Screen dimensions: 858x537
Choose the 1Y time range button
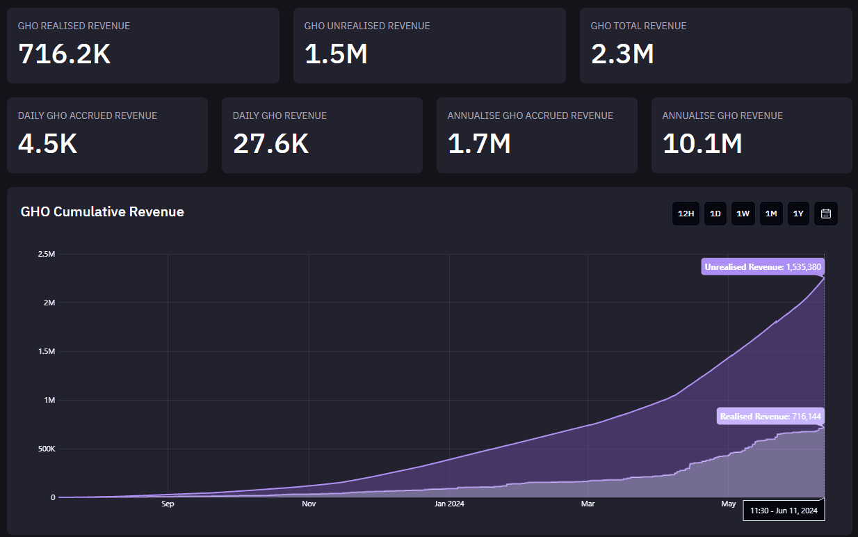[x=798, y=214]
